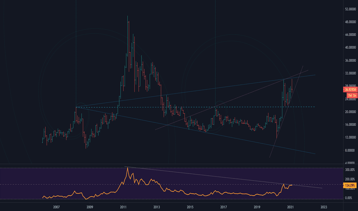Click the 19d 3h countdown label

pyautogui.click(x=352, y=96)
